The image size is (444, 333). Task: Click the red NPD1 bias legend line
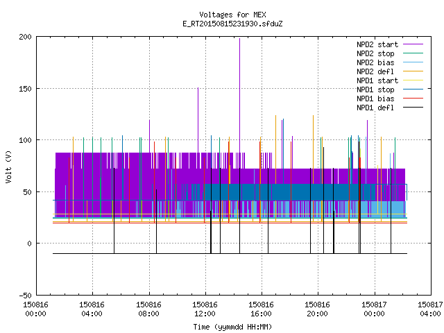[413, 99]
